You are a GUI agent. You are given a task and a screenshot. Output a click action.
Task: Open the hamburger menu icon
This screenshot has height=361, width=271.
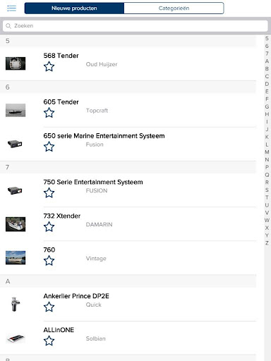(11, 8)
